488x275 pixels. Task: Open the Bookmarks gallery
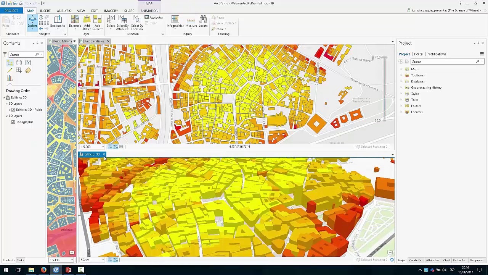tap(58, 22)
